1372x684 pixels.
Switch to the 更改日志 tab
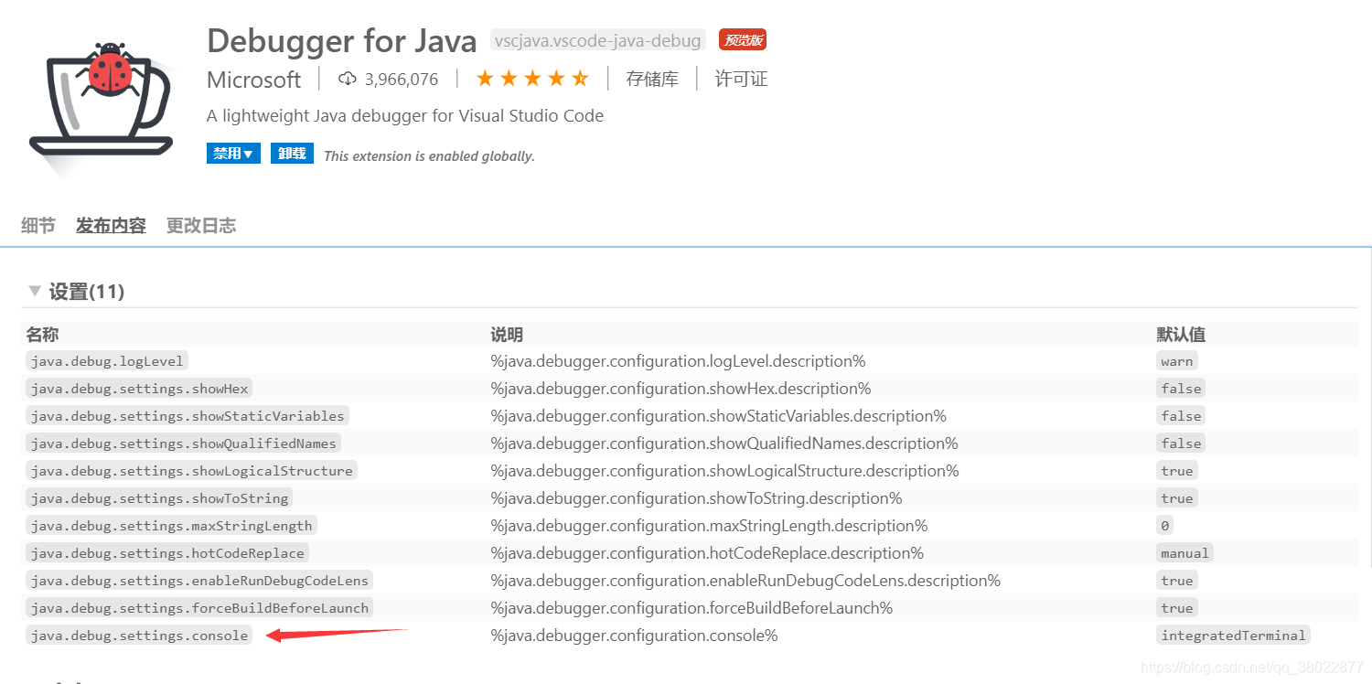(201, 225)
